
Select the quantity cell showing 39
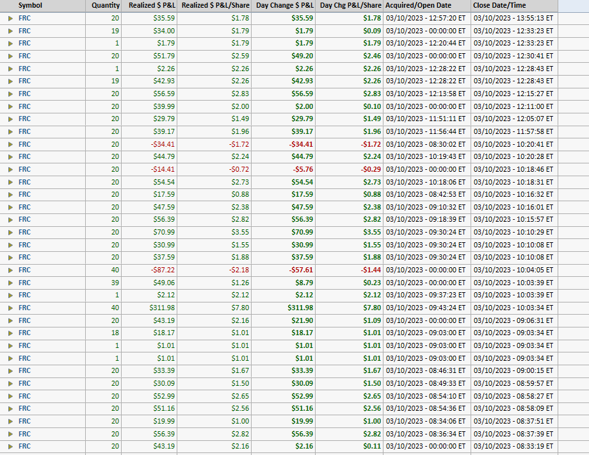103,283
